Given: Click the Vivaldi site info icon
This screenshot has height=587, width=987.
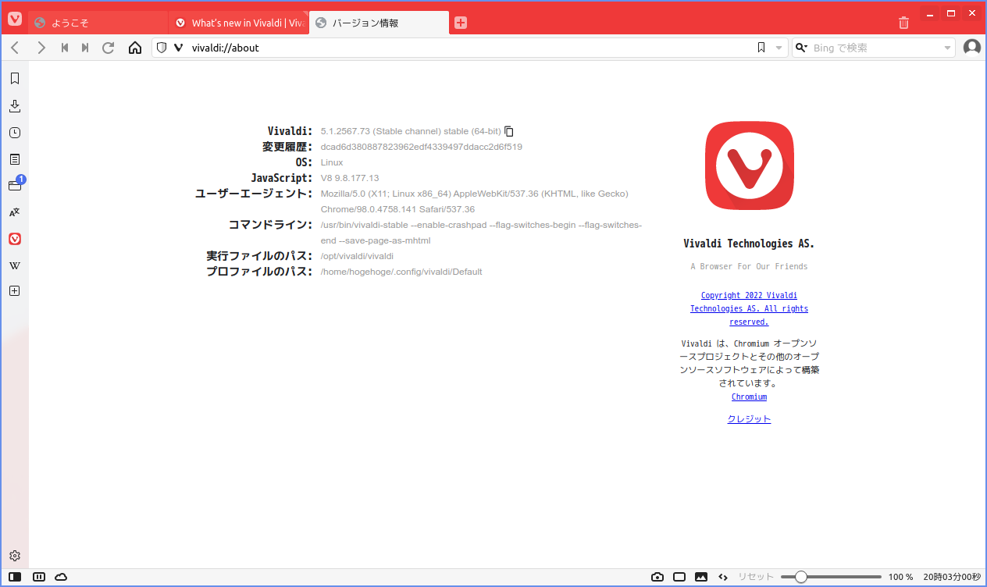Looking at the screenshot, I should click(178, 48).
